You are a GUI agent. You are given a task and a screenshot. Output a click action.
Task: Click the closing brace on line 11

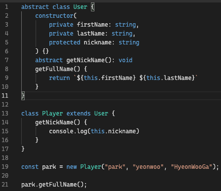point(23,96)
